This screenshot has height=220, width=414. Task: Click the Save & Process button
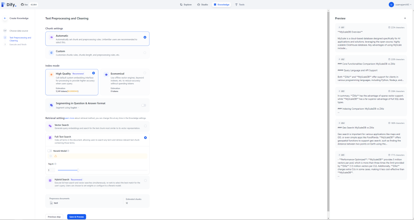click(76, 217)
